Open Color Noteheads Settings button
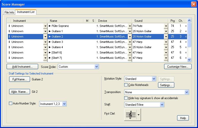This screenshot has height=128, width=198. 166,85
